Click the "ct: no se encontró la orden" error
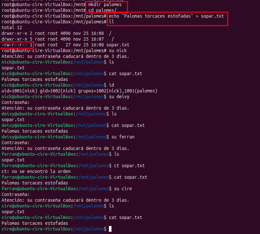The height and width of the screenshot is (234, 260). coord(36,171)
